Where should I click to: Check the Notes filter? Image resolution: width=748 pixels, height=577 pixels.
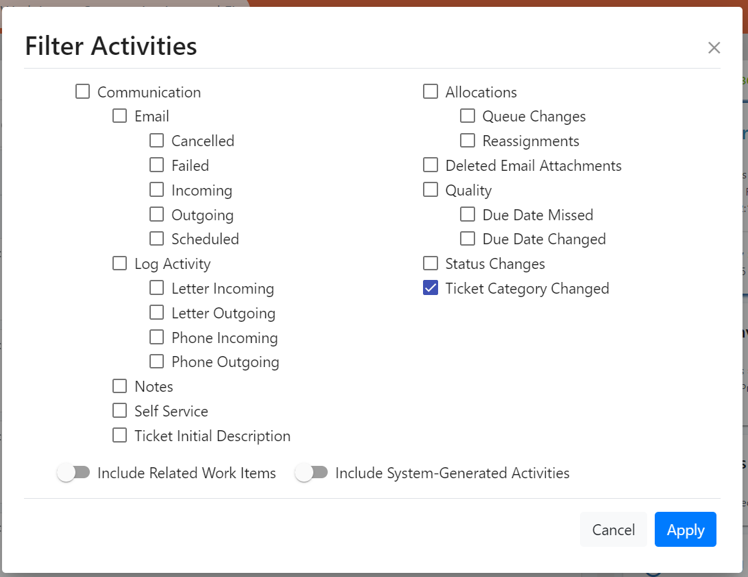tap(120, 386)
